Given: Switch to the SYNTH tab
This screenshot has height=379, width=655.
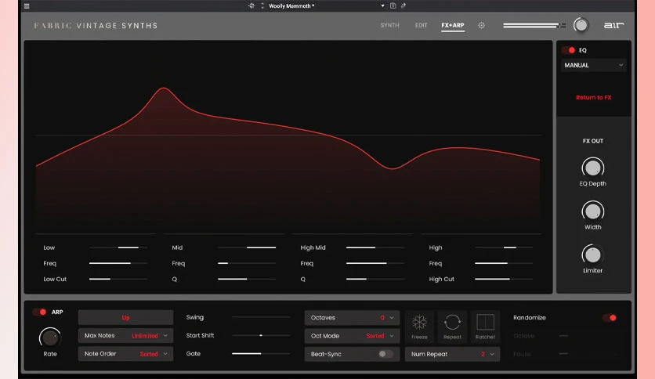Looking at the screenshot, I should pyautogui.click(x=389, y=26).
